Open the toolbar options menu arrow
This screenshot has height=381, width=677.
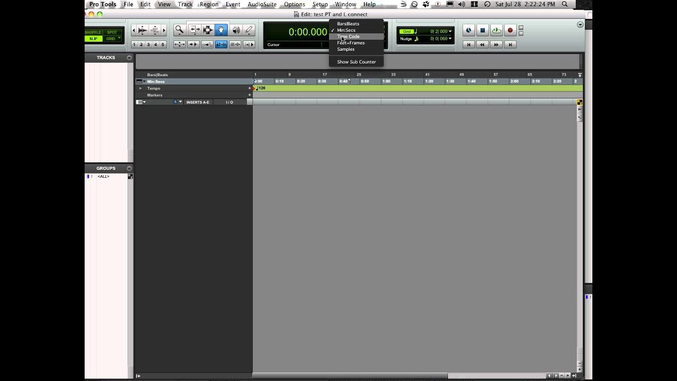point(580,25)
